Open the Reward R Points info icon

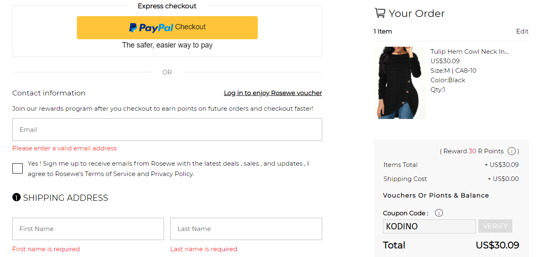tap(511, 151)
